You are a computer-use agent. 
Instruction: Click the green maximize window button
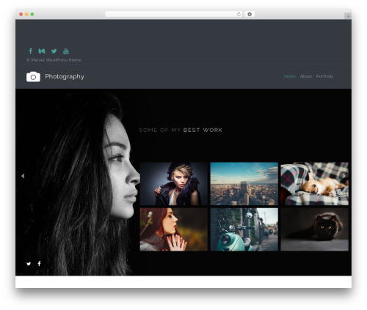click(32, 14)
